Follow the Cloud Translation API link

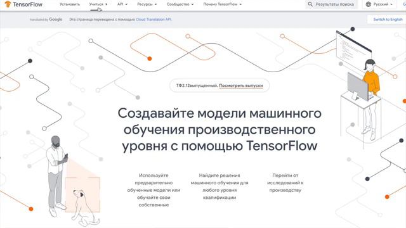154,20
